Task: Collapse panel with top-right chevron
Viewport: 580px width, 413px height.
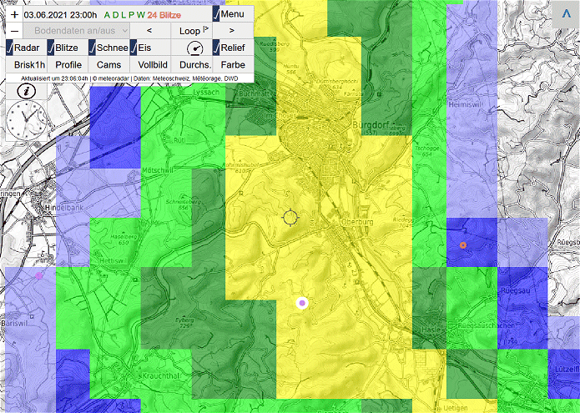Action: click(565, 14)
